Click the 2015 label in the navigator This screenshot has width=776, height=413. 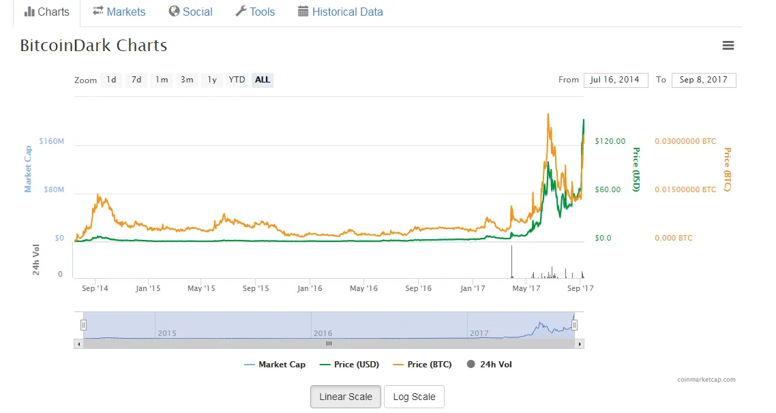[x=167, y=333]
